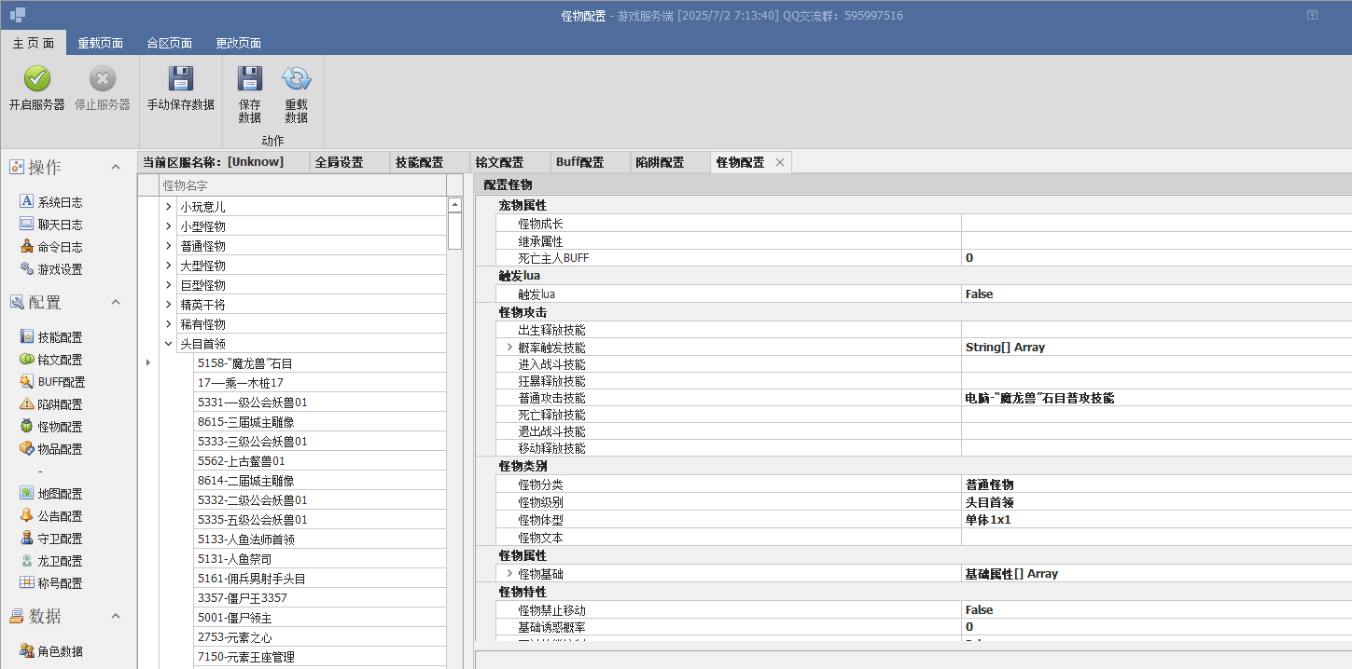This screenshot has width=1352, height=669.
Task: Click the 重载数据 reload icon
Action: 296,78
